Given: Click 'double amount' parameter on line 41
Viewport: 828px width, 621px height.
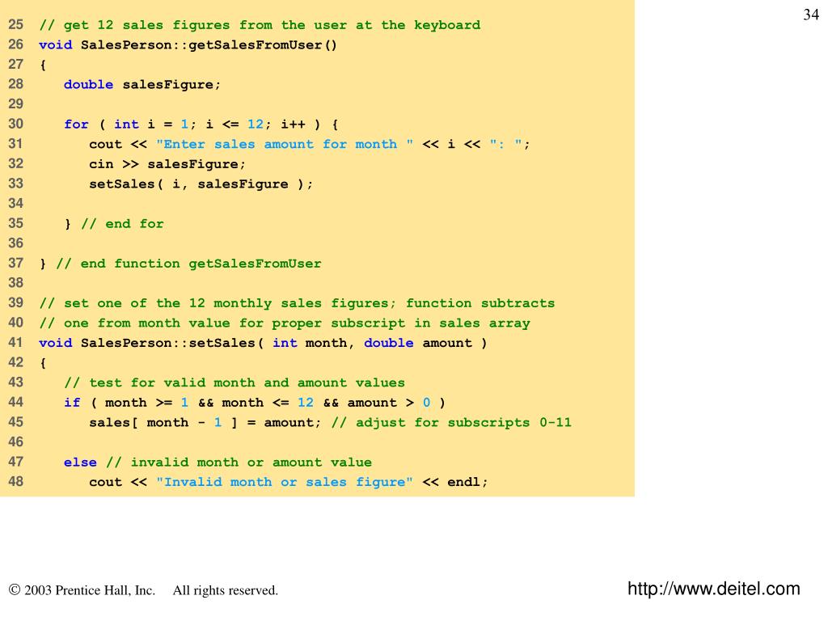Looking at the screenshot, I should point(418,343).
